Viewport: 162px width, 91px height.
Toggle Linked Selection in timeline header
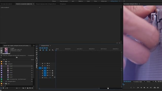[47, 50]
